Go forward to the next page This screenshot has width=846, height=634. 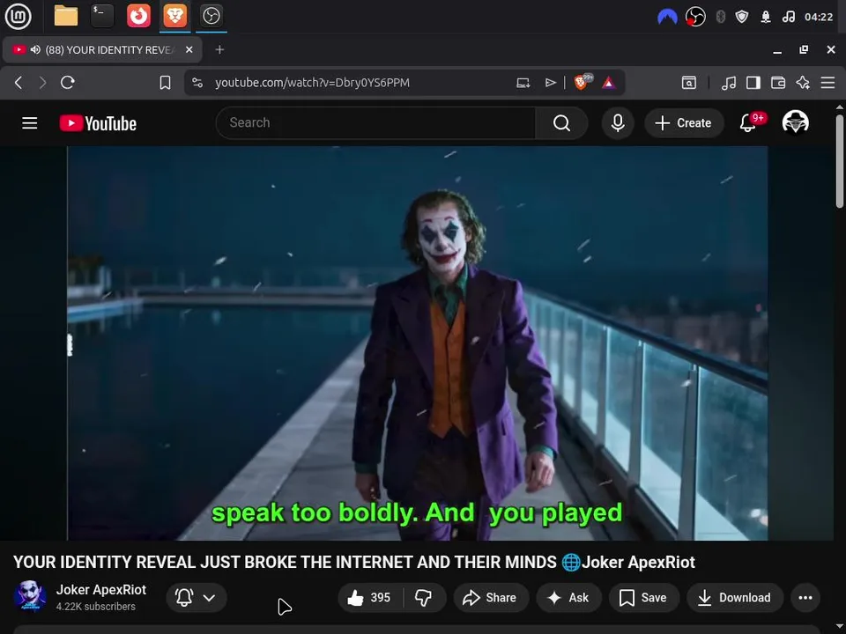[x=42, y=83]
